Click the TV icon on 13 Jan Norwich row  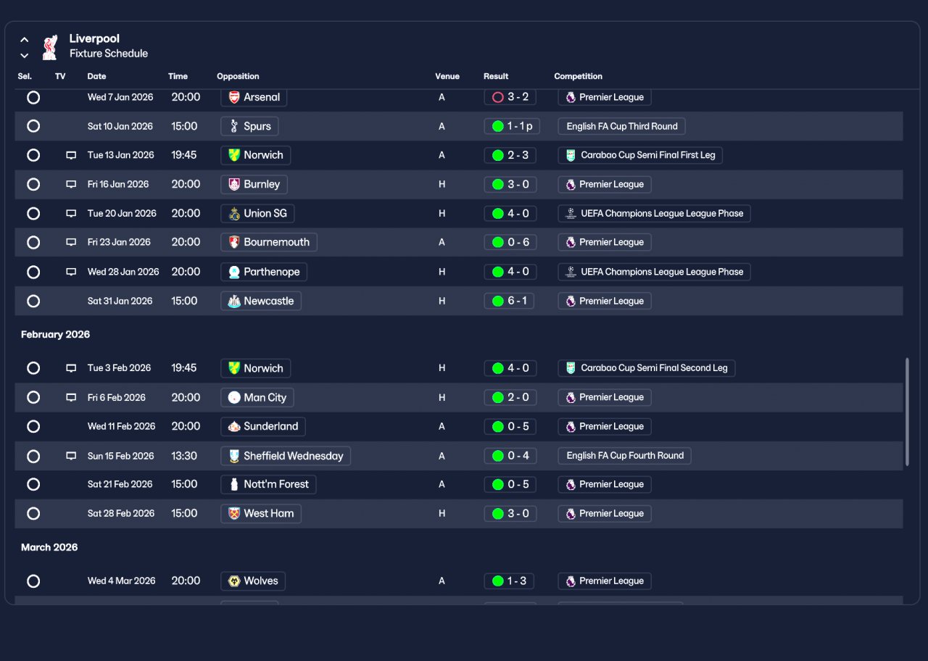(x=71, y=155)
